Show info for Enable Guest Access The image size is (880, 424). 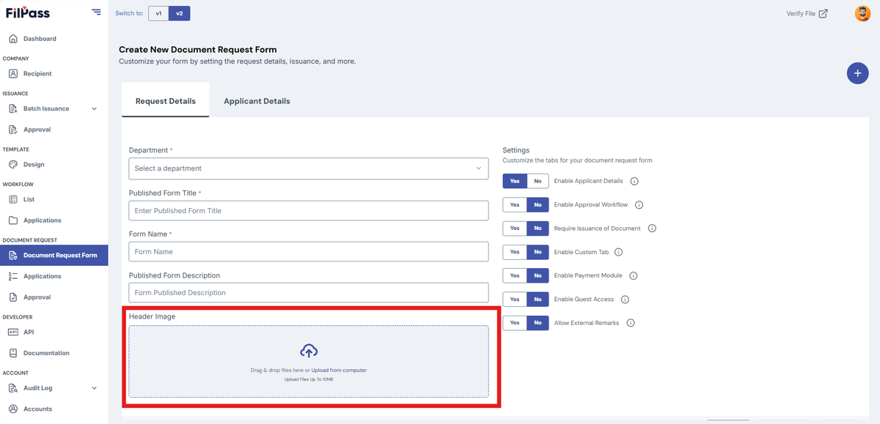click(625, 300)
